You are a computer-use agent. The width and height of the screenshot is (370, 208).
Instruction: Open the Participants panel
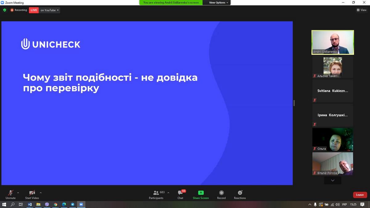point(156,193)
